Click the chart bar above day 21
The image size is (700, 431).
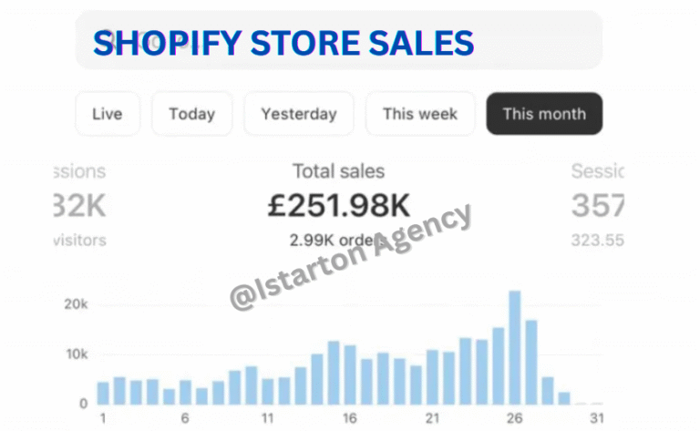coord(432,376)
